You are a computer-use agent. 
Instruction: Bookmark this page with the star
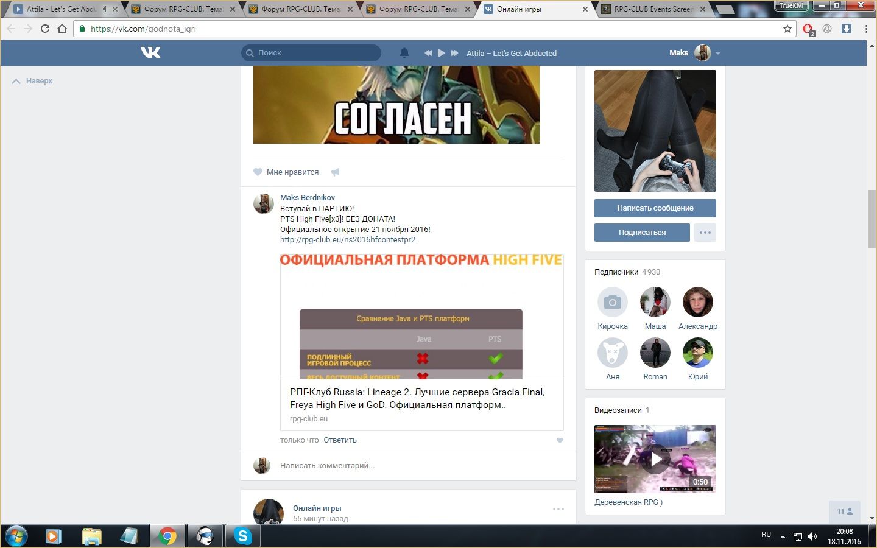click(x=787, y=29)
